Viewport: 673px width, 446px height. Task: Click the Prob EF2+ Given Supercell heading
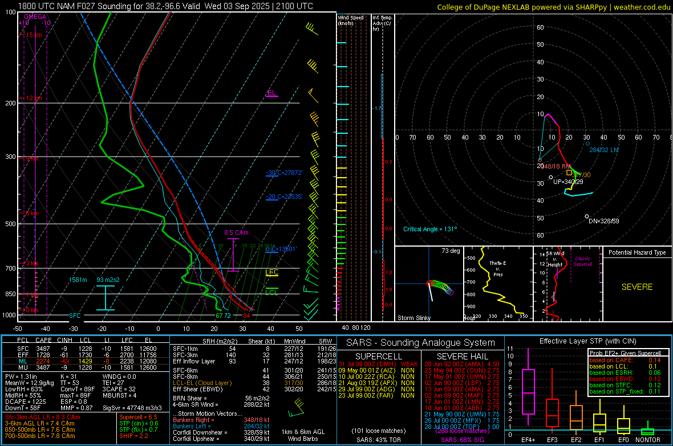tap(625, 353)
